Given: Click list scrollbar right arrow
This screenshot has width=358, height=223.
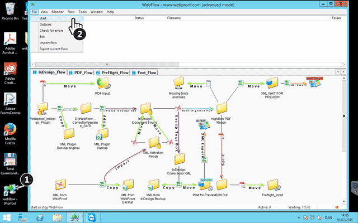Looking at the screenshot, I should click(x=344, y=65).
